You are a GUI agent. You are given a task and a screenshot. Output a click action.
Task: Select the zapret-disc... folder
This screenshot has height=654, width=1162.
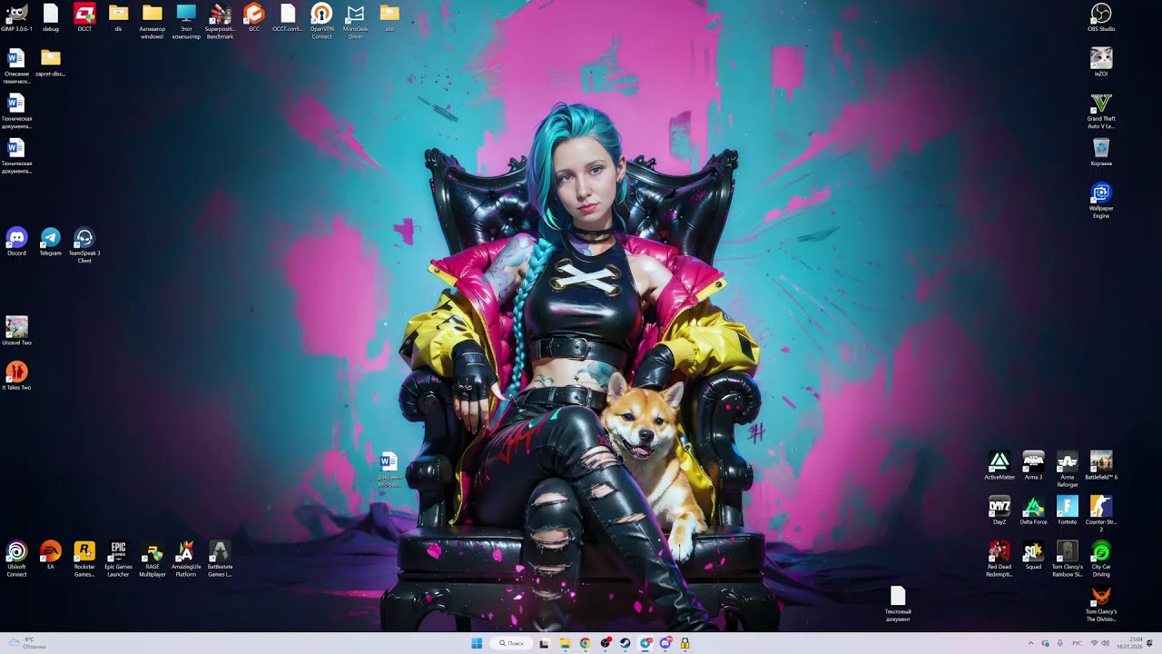[51, 63]
